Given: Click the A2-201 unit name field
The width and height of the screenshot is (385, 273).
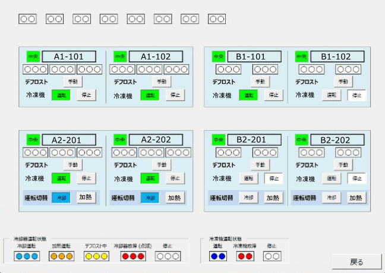Looking at the screenshot, I should pos(68,140).
